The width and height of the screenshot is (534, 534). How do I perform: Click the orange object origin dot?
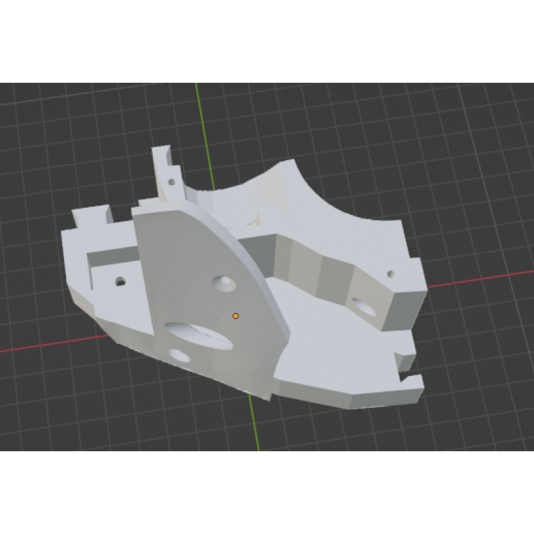[236, 316]
